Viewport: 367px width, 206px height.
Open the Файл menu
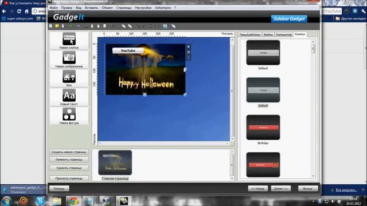(53, 7)
